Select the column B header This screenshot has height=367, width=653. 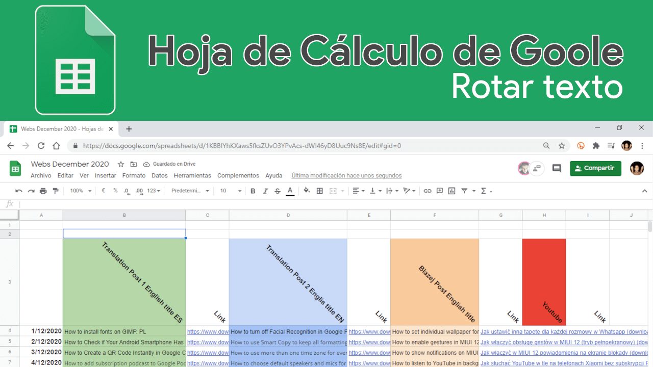click(124, 215)
